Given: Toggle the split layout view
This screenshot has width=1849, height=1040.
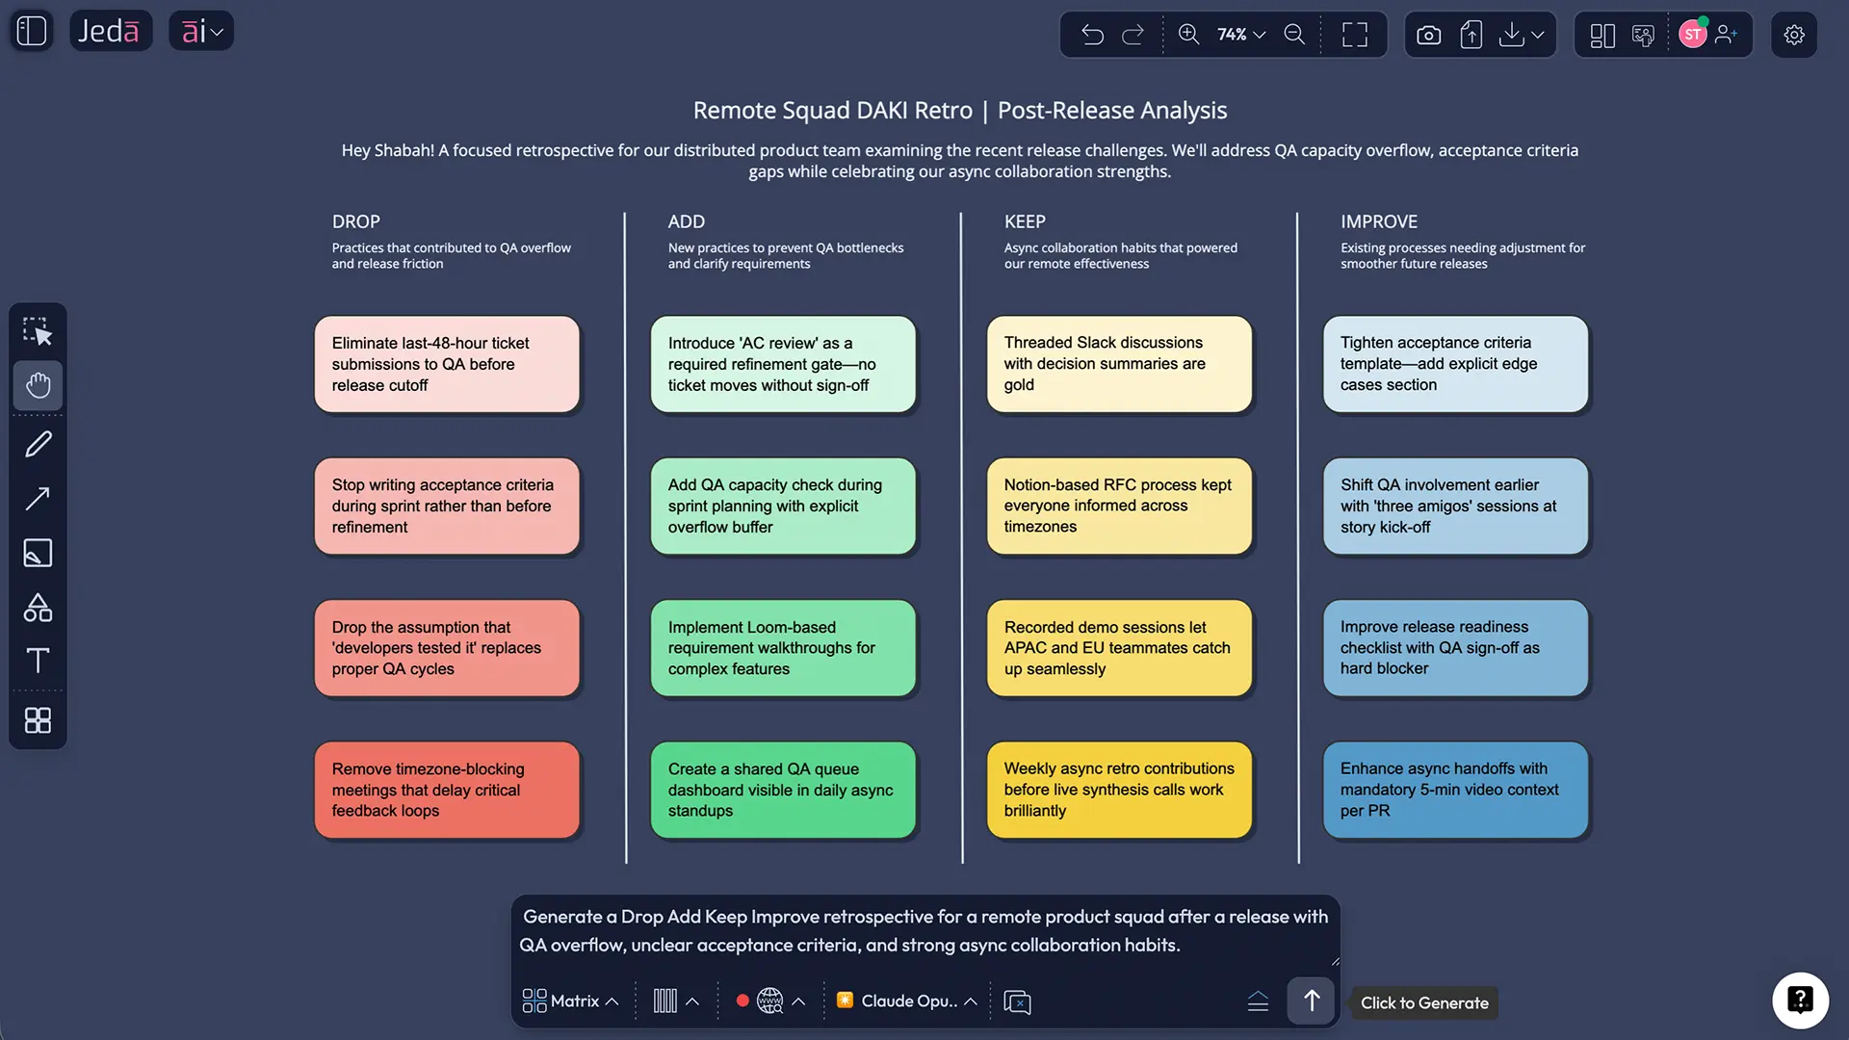Looking at the screenshot, I should click(x=1602, y=35).
